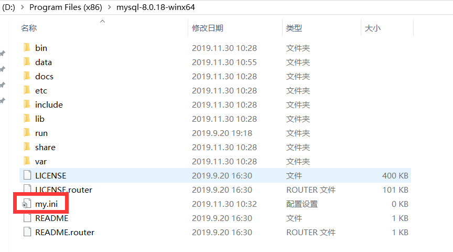453x252 pixels.
Task: Select the etc folder icon
Action: [27, 90]
